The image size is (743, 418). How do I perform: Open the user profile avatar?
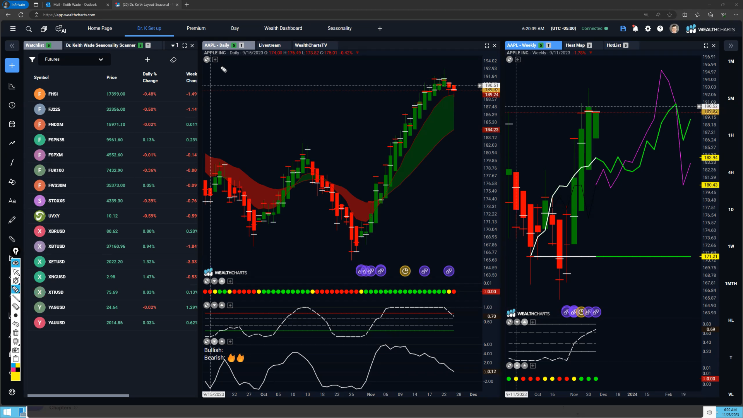tap(674, 29)
